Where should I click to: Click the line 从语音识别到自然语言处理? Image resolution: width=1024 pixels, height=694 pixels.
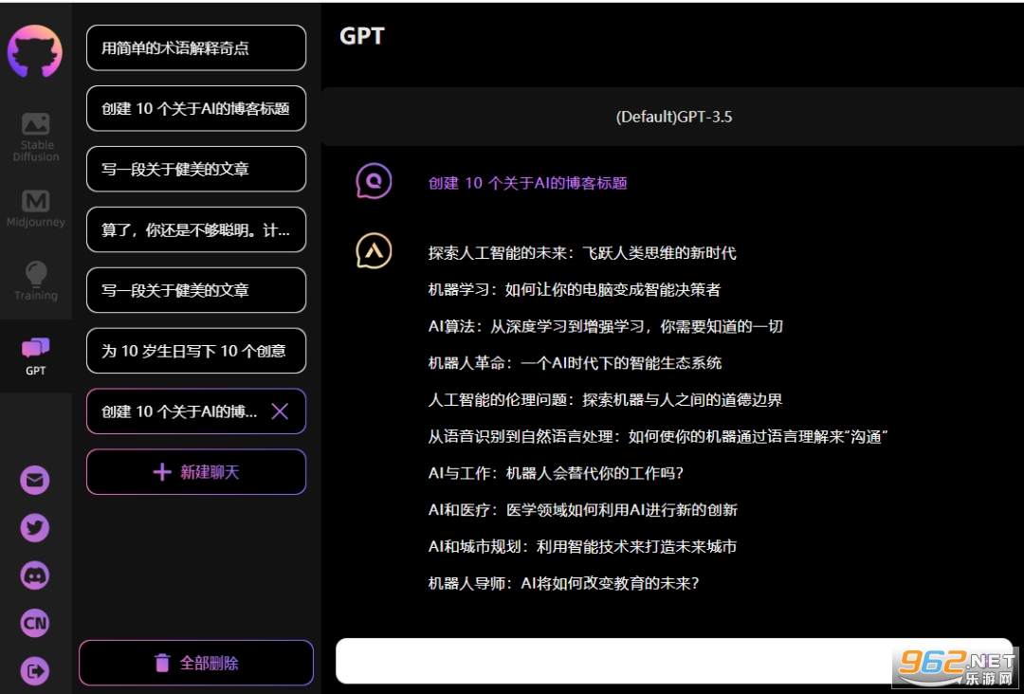[658, 436]
